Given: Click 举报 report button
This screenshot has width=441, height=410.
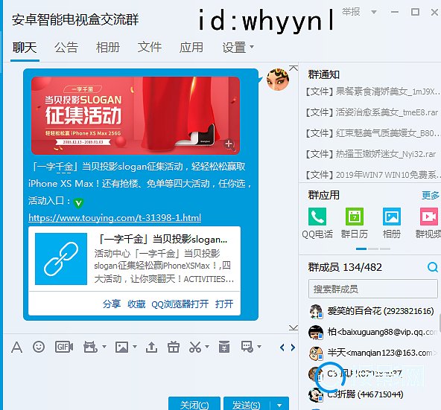Looking at the screenshot, I should pos(351,12).
